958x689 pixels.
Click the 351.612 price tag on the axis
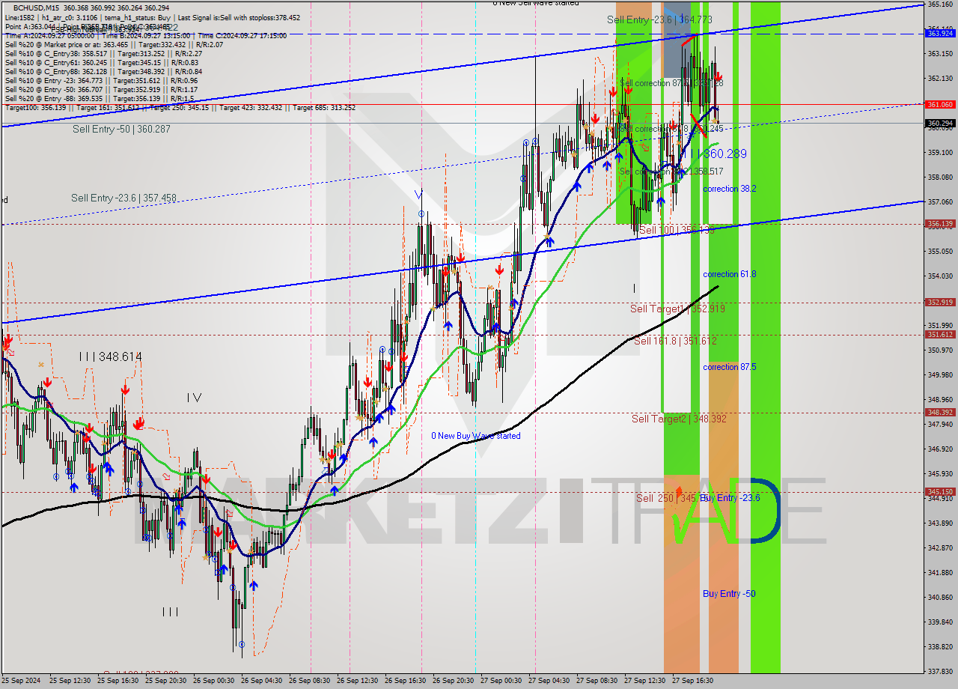point(940,334)
